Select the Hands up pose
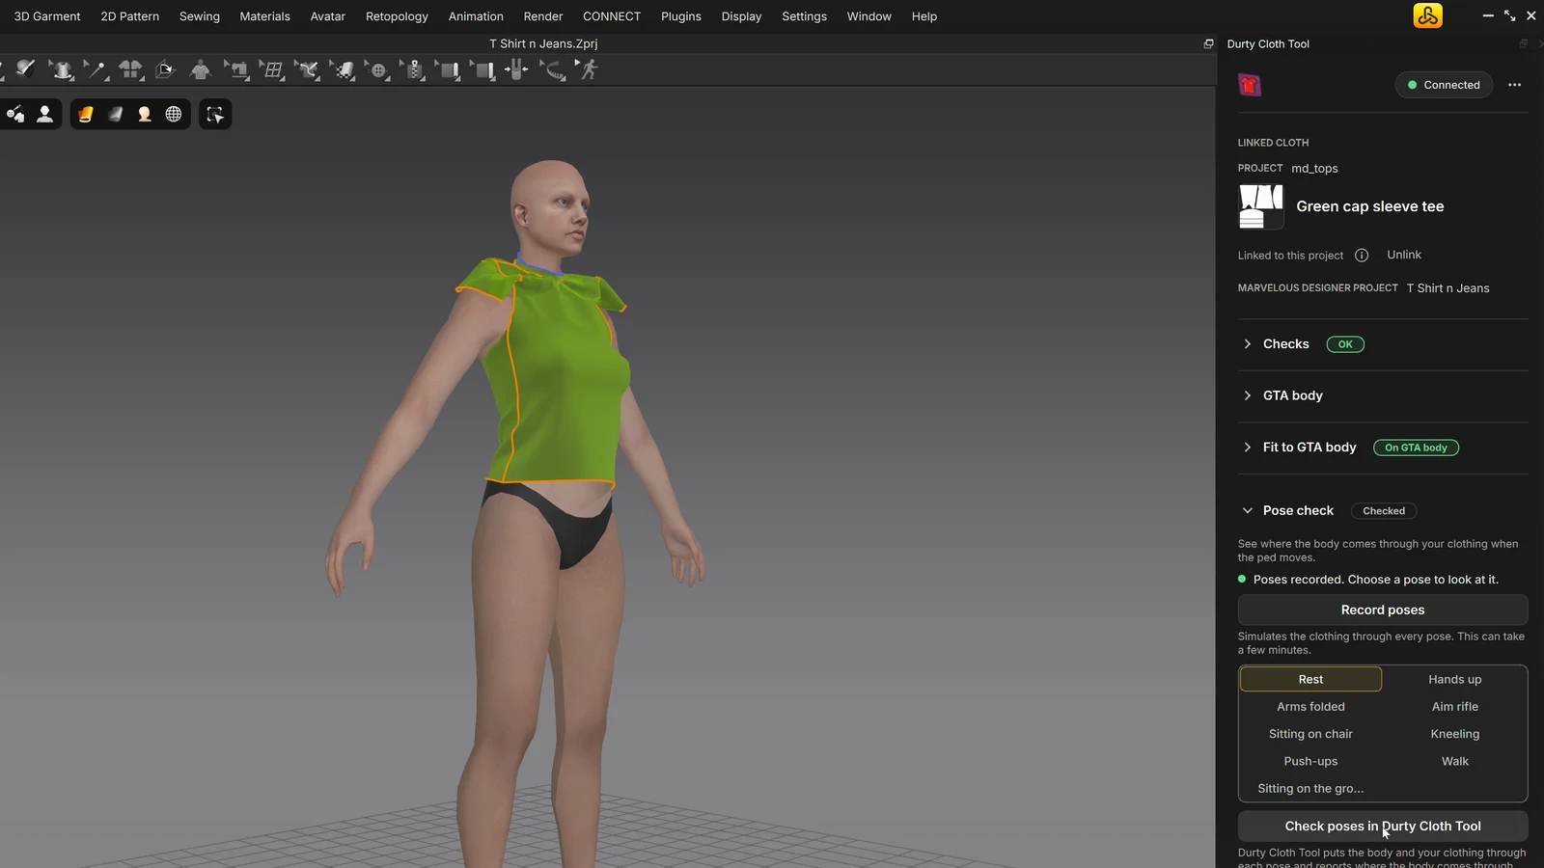This screenshot has height=868, width=1544. coord(1454,679)
